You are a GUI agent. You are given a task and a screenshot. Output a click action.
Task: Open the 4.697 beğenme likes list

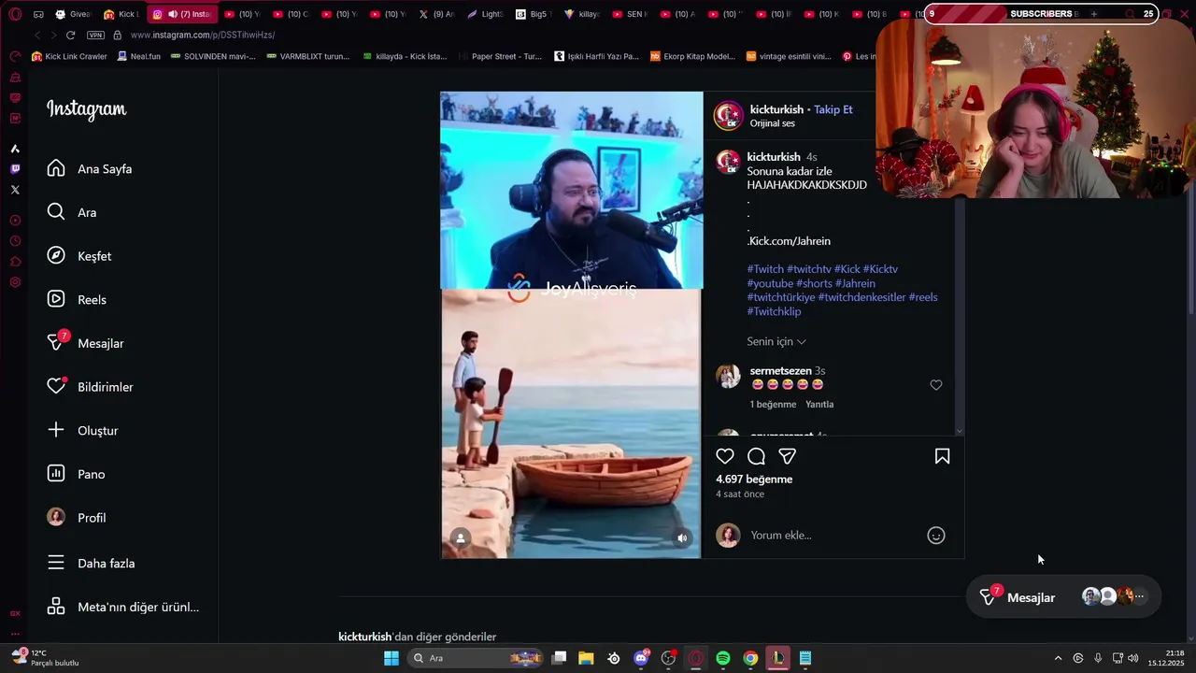point(754,479)
